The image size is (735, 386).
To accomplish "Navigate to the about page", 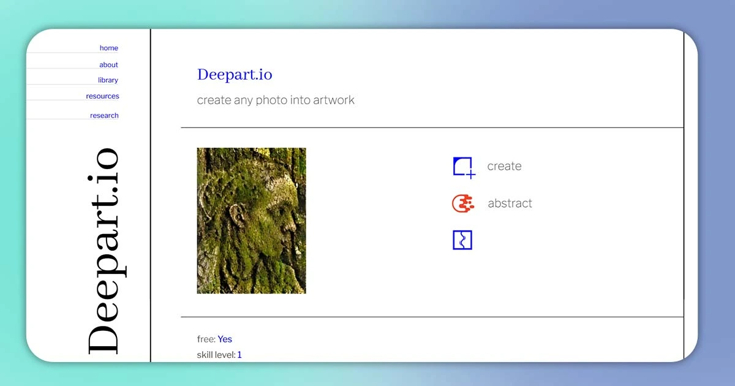I will coord(108,64).
